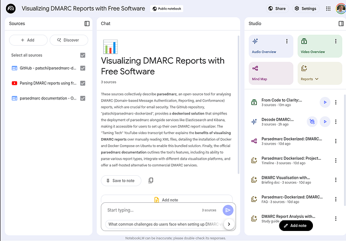Click the Share button

277,9
